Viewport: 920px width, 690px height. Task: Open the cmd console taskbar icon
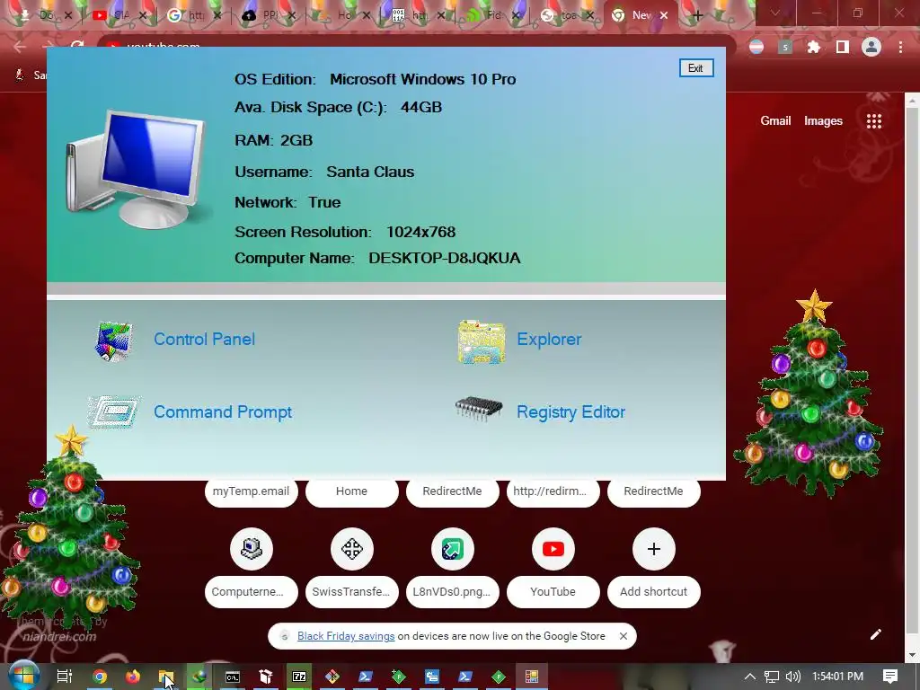tap(233, 677)
